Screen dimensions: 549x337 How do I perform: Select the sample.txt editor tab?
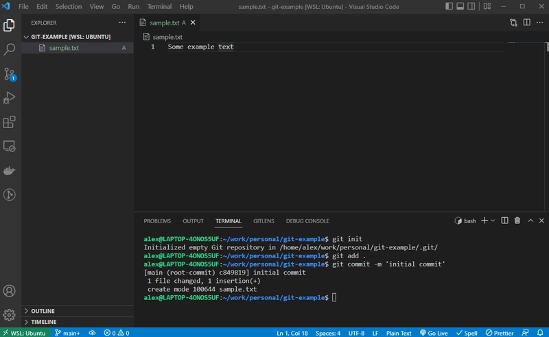coord(167,23)
